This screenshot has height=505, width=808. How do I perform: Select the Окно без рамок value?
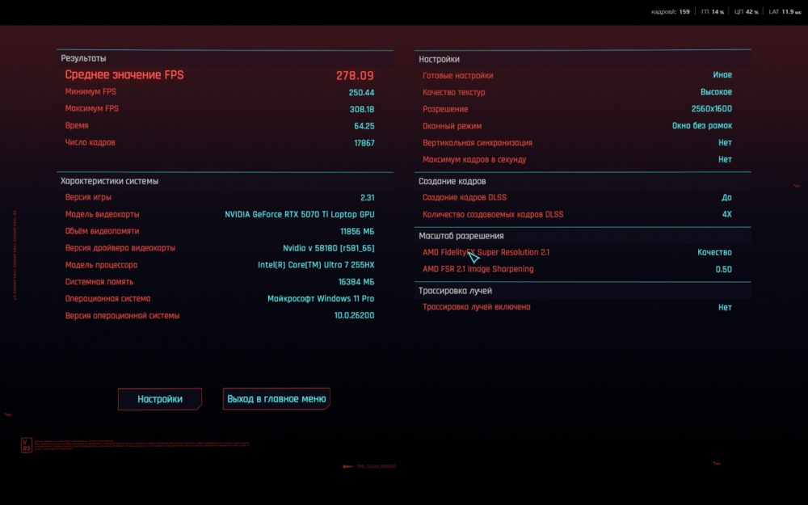[702, 126]
